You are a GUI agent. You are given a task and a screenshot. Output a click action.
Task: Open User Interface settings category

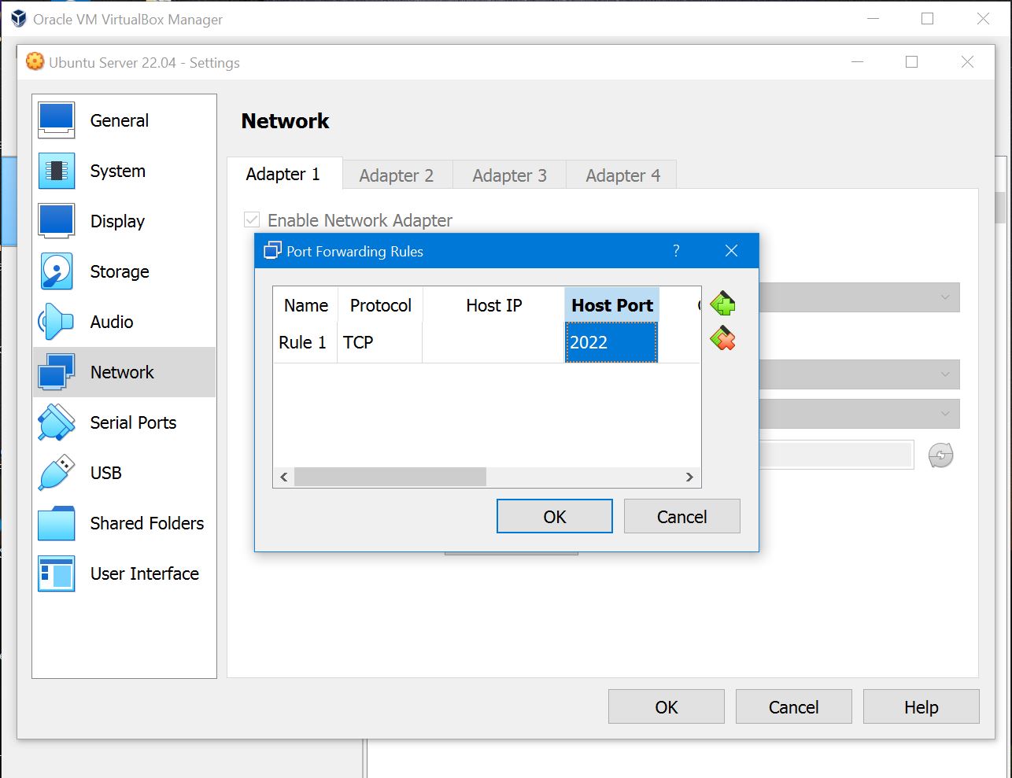(x=124, y=573)
